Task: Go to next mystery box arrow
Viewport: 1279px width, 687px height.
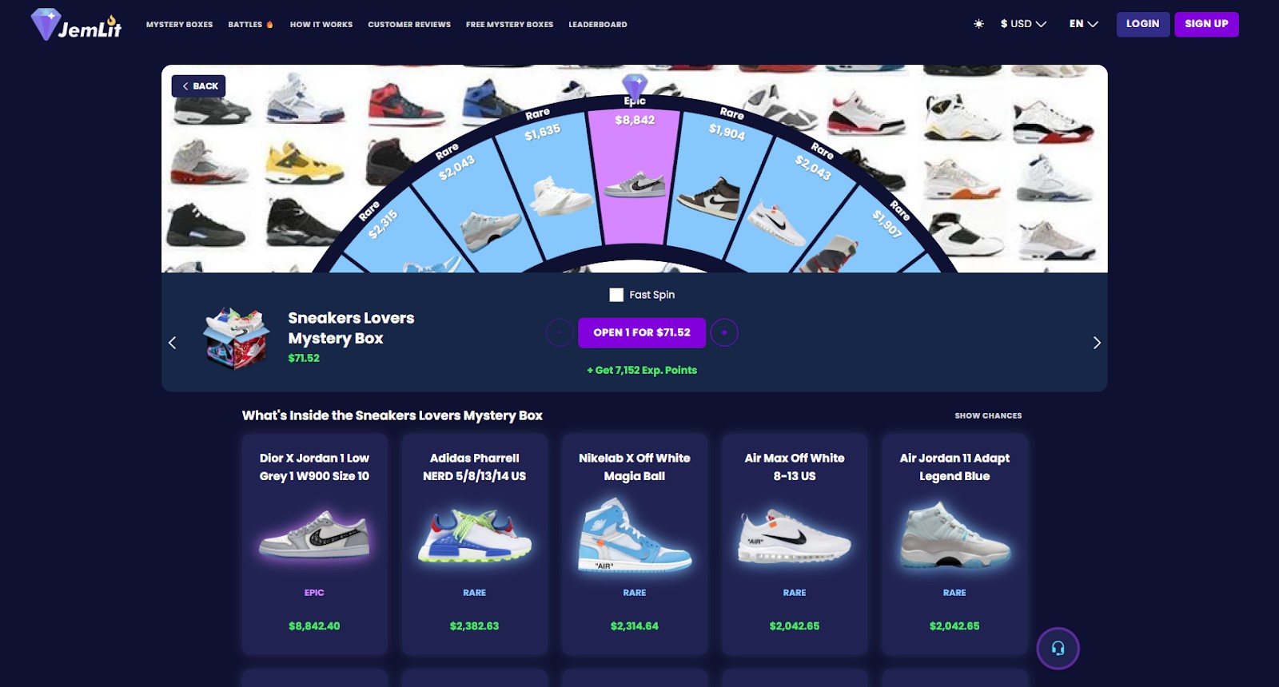Action: coord(1097,343)
